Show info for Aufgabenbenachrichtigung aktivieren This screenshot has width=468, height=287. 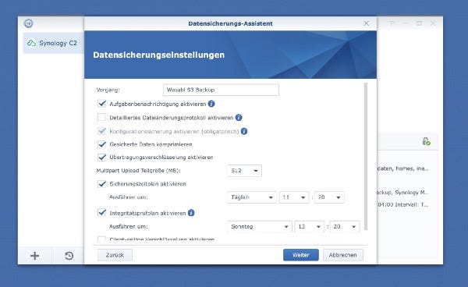click(x=211, y=104)
